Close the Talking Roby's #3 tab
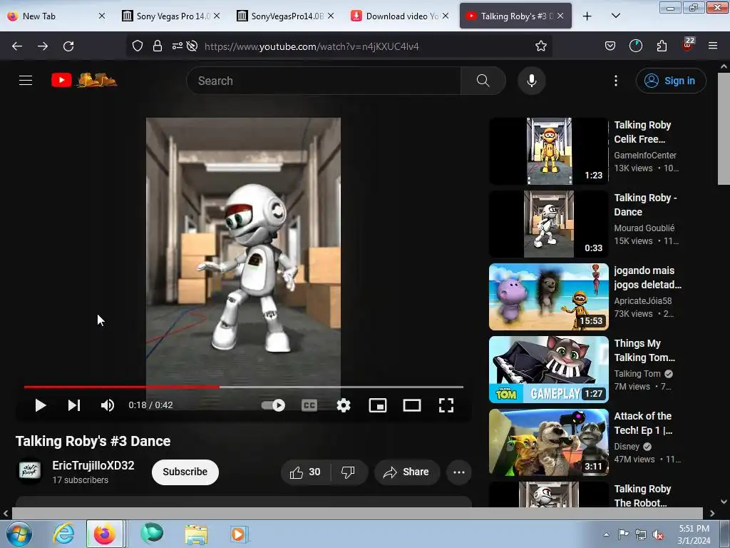 [560, 16]
